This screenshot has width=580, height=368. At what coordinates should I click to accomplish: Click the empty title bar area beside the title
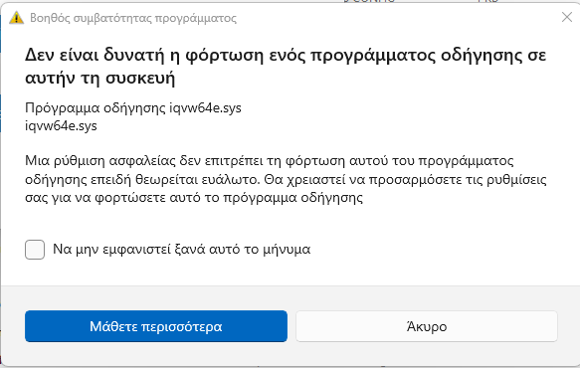(396, 18)
